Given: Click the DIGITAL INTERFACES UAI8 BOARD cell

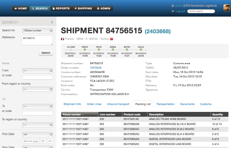Looking at the screenshot, I should point(170,144).
